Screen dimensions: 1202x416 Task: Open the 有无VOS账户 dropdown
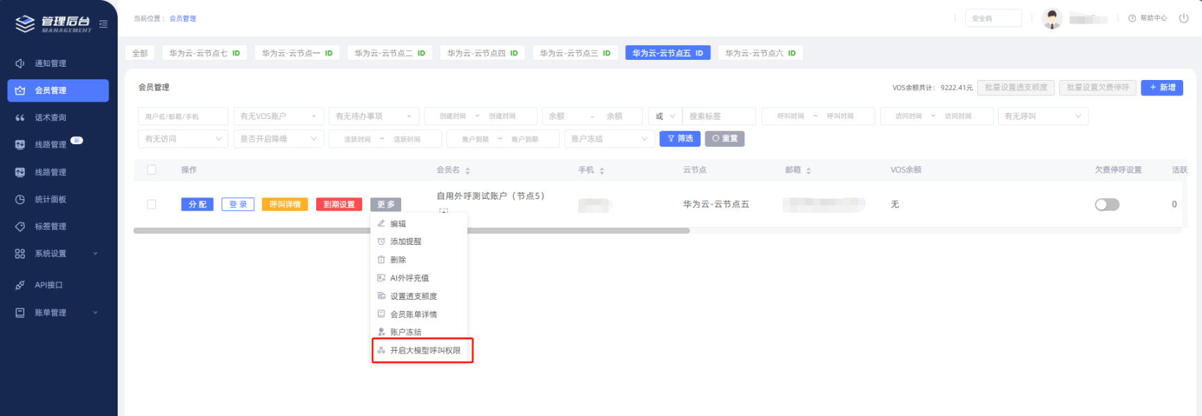click(x=279, y=116)
